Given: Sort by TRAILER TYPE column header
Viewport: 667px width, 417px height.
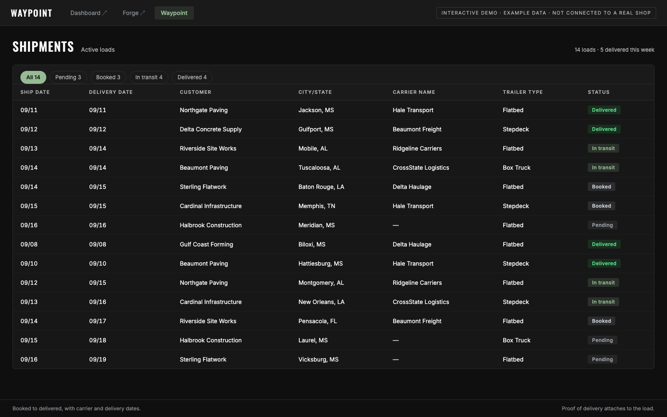Looking at the screenshot, I should 523,92.
